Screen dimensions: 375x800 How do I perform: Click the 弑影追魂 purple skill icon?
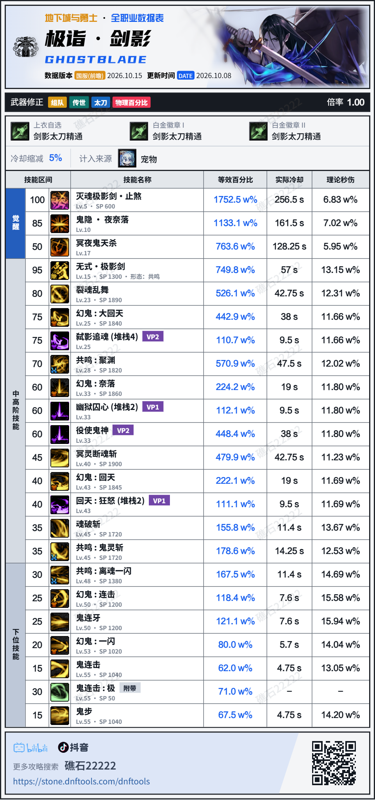click(x=60, y=340)
